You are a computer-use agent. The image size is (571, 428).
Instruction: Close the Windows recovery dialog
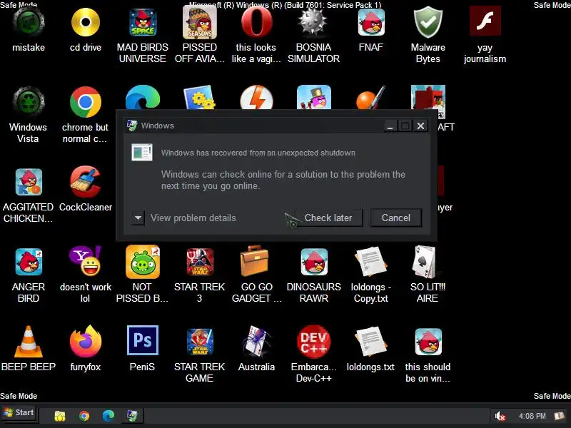point(420,126)
